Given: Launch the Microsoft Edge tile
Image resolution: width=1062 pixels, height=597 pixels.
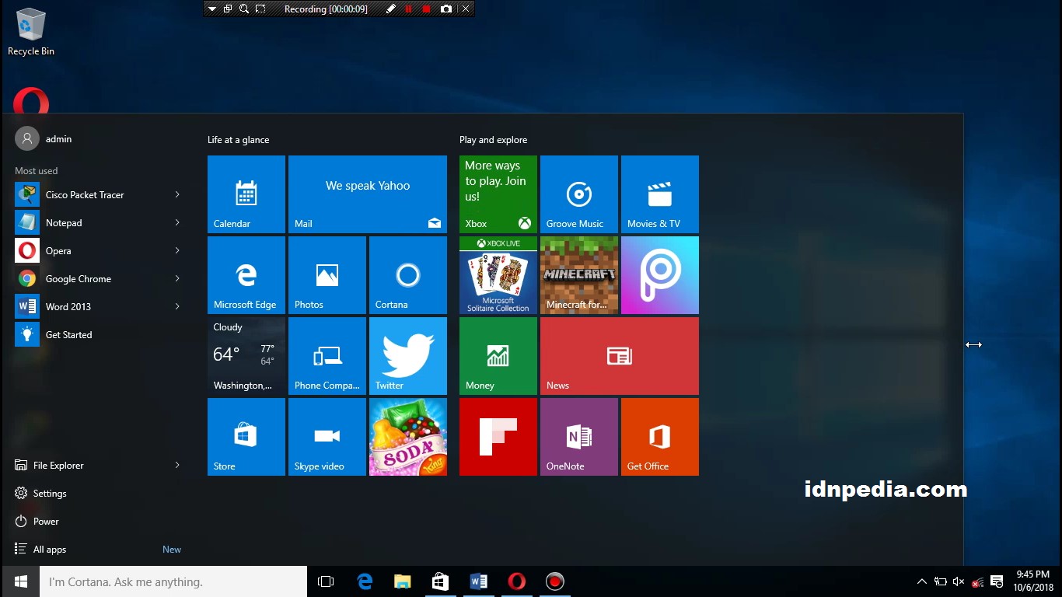Looking at the screenshot, I should [246, 275].
